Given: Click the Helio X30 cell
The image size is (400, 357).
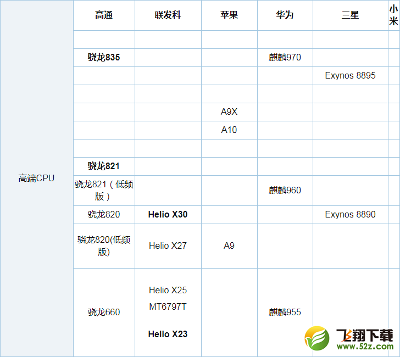Looking at the screenshot, I should tap(168, 214).
